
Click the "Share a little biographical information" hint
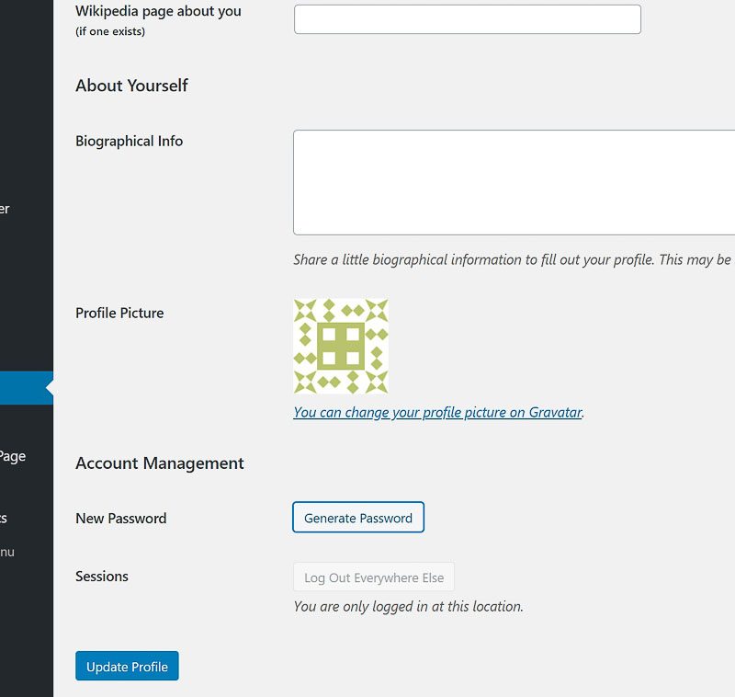coord(512,260)
